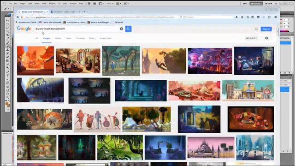Select the Horizontal Type tool

pos(7,76)
